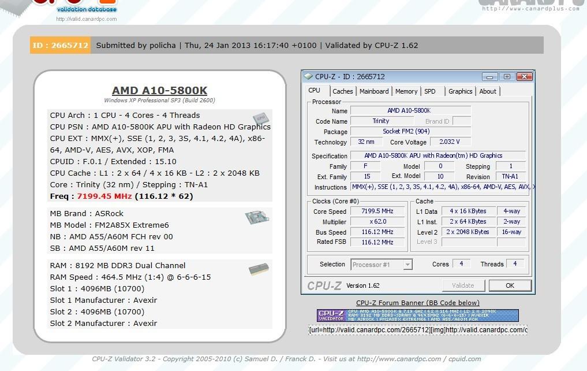Click the CPU chip icon beside CPU Arch
This screenshot has width=587, height=371.
click(x=260, y=118)
